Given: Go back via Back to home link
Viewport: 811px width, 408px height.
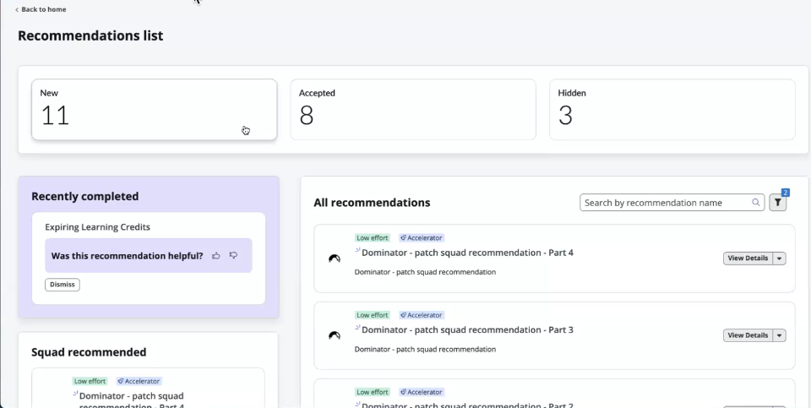Looking at the screenshot, I should point(41,9).
